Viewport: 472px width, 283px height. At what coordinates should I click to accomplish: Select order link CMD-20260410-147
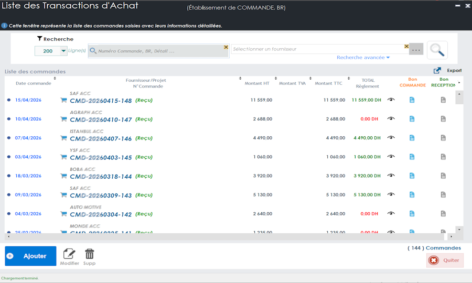(x=101, y=119)
